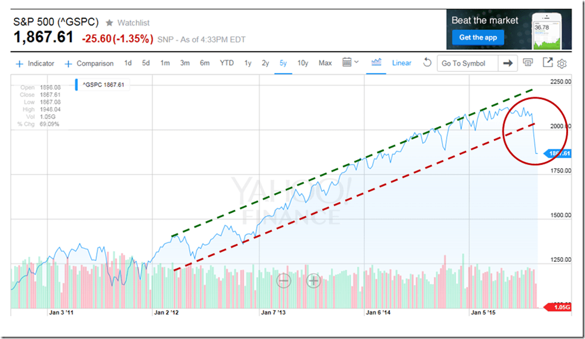This screenshot has height=339, width=585.
Task: Toggle Linear scale setting
Action: (402, 63)
